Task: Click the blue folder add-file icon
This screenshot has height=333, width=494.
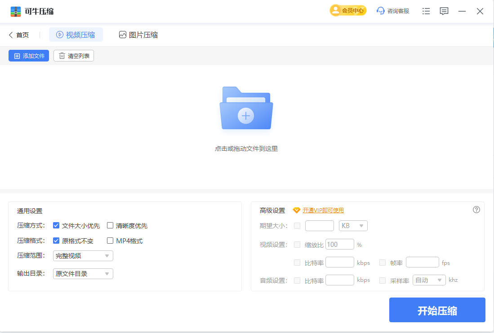Action: pyautogui.click(x=246, y=108)
